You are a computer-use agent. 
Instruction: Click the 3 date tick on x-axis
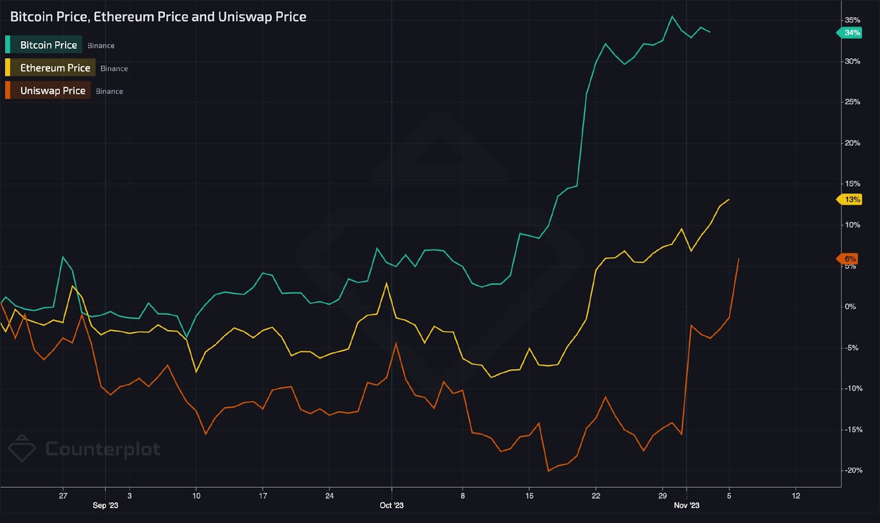tap(129, 496)
